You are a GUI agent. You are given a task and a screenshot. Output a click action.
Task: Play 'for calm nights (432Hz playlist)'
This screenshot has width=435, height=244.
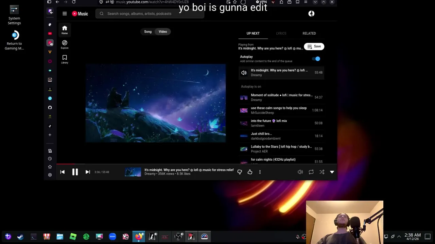click(281, 161)
